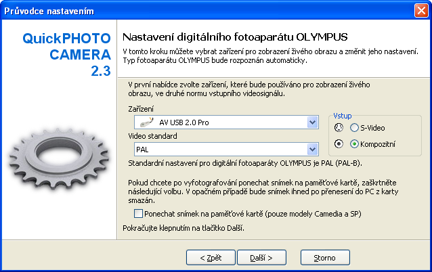
Task: Click the Zařízení label
Action: tap(141, 109)
